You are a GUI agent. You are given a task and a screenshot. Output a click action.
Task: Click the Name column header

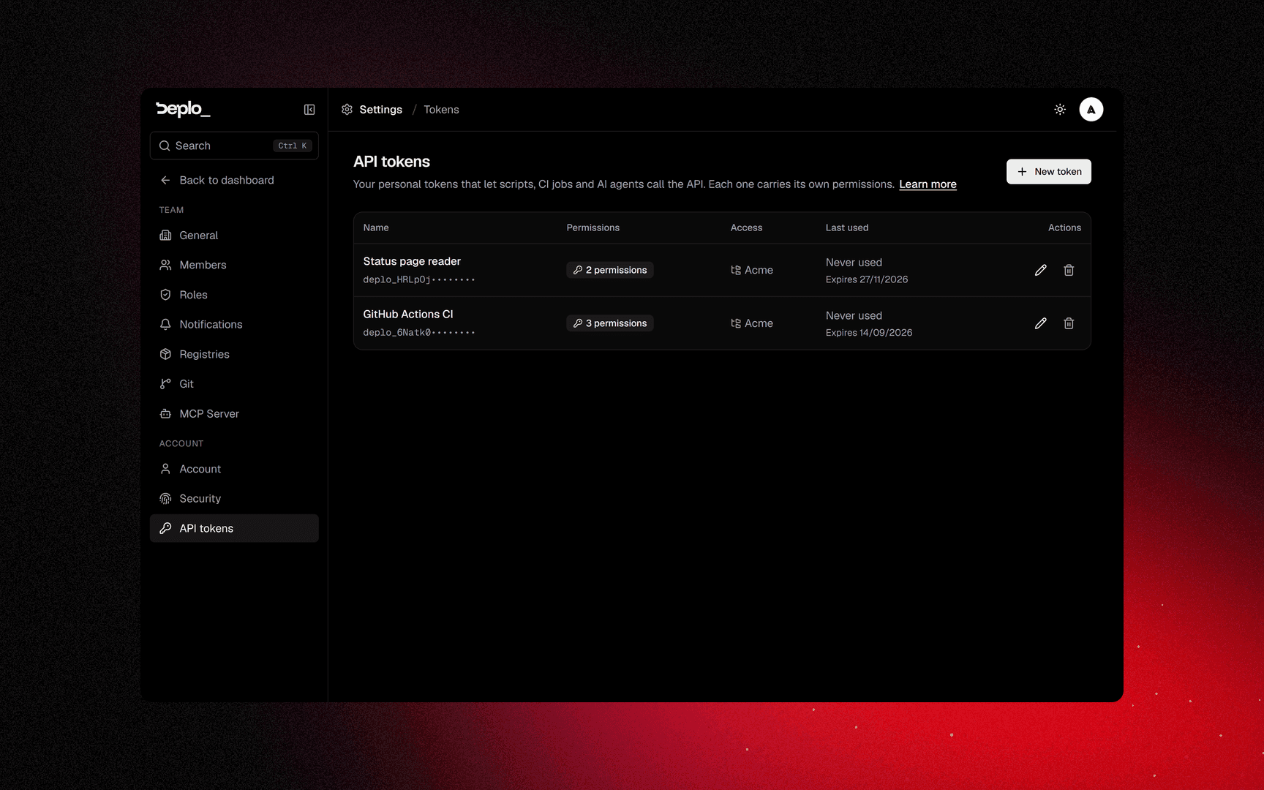376,227
